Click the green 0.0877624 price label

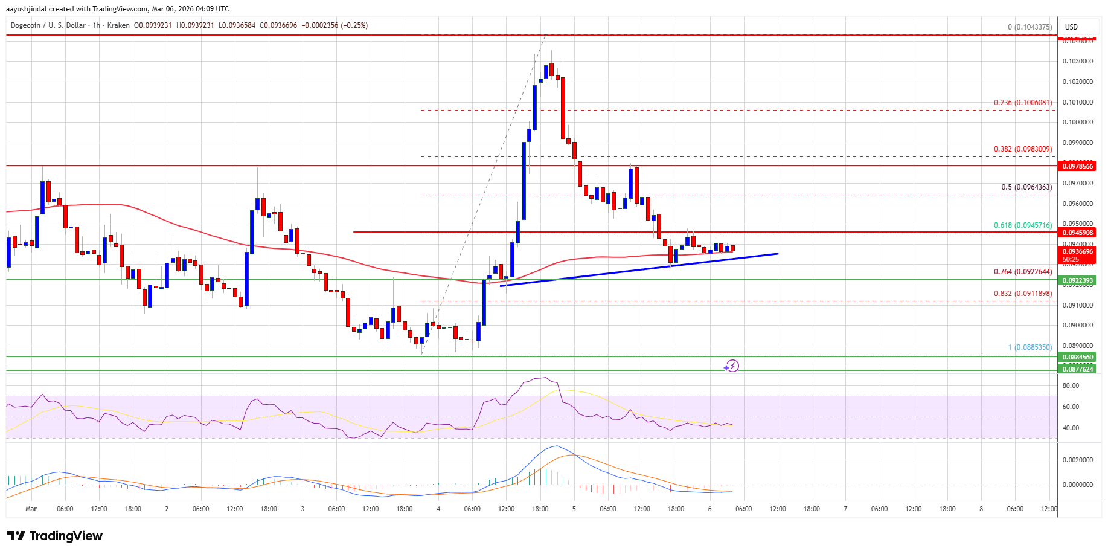(x=1077, y=369)
